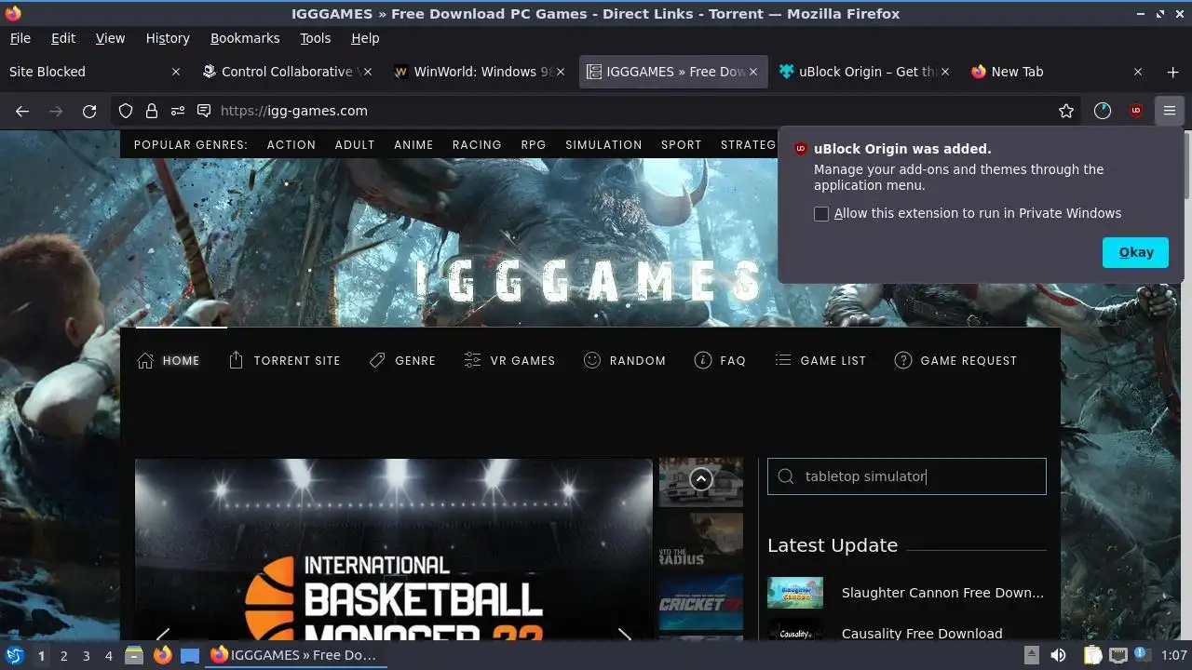The height and width of the screenshot is (670, 1192).
Task: Switch to the Control Collaborative tab
Action: [x=286, y=72]
